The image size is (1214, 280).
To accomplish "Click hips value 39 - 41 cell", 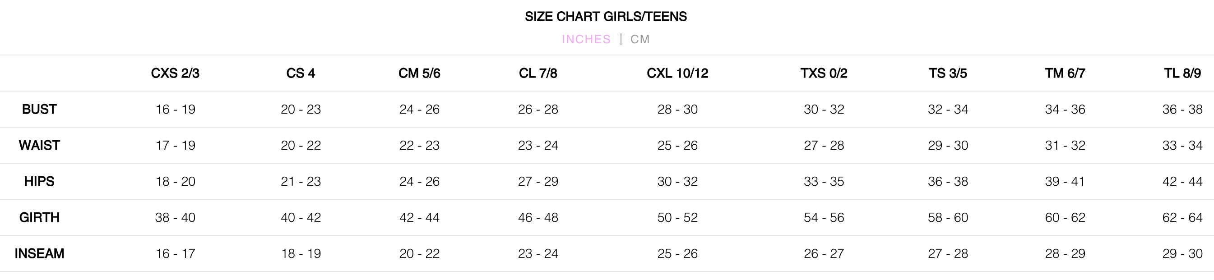I will [x=1065, y=181].
